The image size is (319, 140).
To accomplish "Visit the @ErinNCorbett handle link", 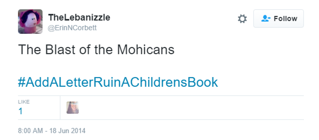I will (x=72, y=28).
